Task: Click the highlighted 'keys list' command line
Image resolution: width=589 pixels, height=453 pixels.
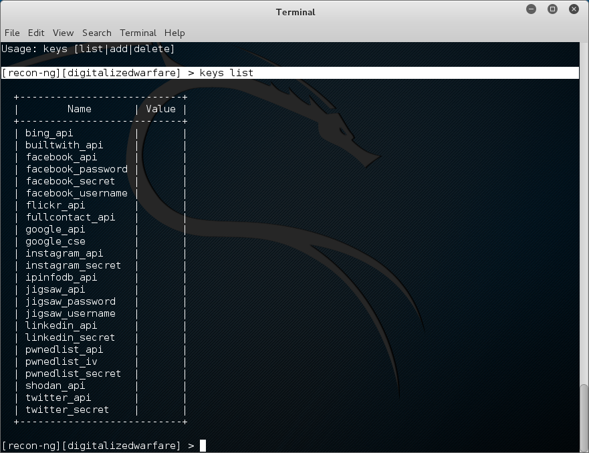Action: (x=290, y=73)
